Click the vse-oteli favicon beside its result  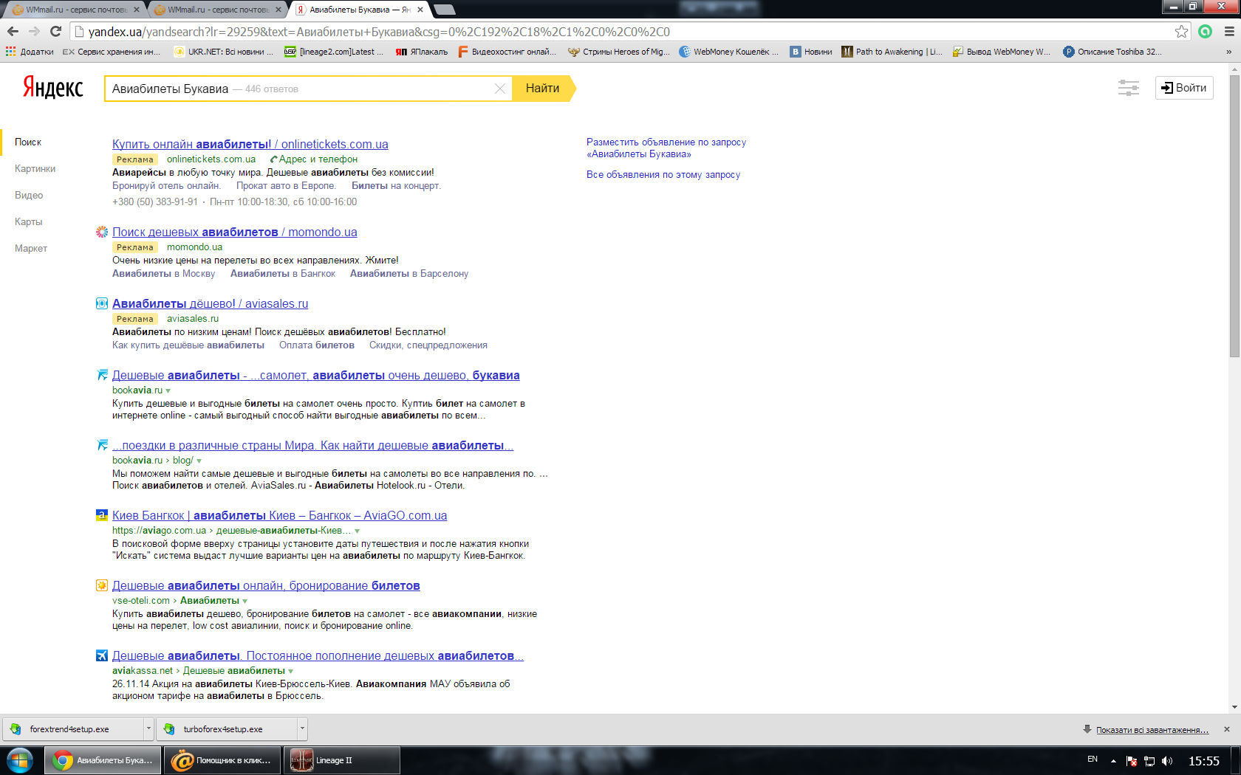click(102, 585)
